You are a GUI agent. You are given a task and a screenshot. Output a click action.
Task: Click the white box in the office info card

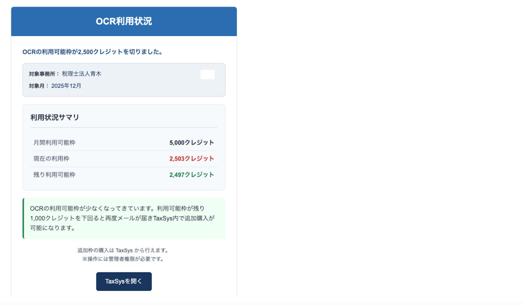coord(208,74)
